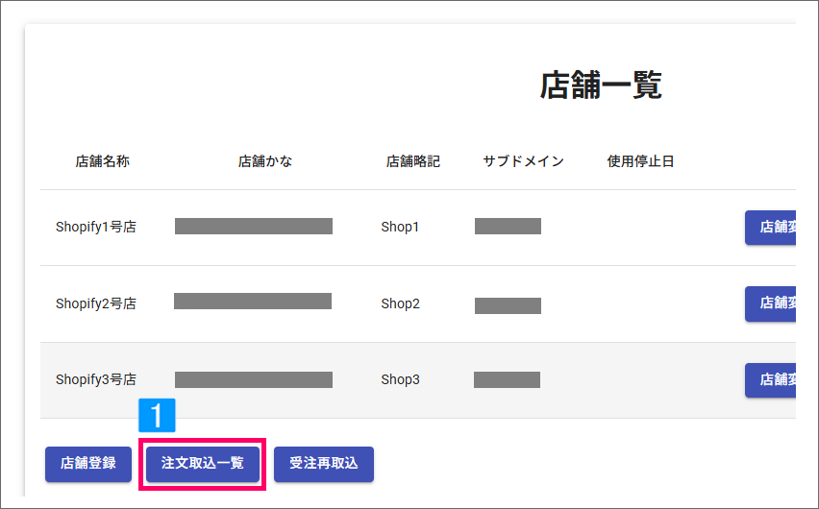Click the redacted subdomain of Shopify1号店
Screen dimensions: 819x509
pos(508,226)
